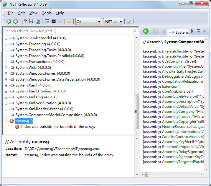The width and height of the screenshot is (211, 186).
Task: Click the search magnifier in Object Browser box
Action: [x=134, y=31]
